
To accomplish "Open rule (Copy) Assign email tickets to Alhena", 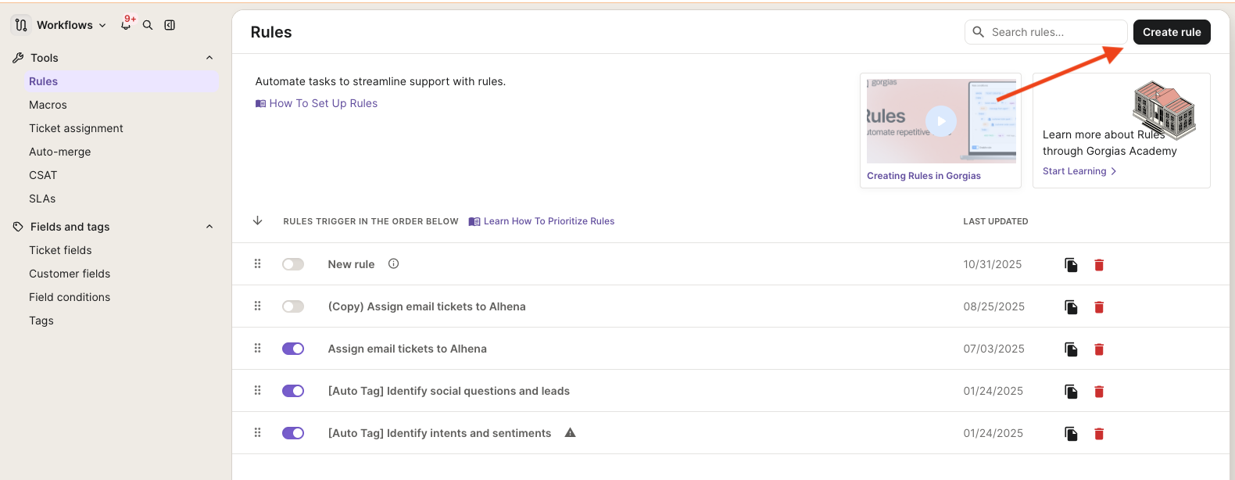I will tap(427, 306).
